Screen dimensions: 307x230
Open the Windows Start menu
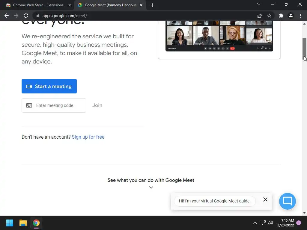point(10,223)
